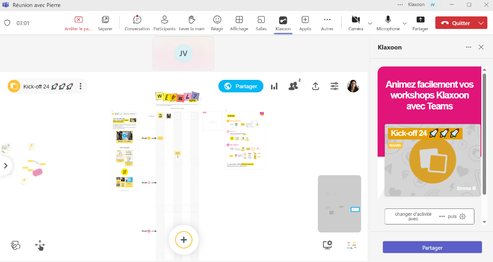Open board settings sliders icon
The width and height of the screenshot is (493, 262).
[x=334, y=86]
